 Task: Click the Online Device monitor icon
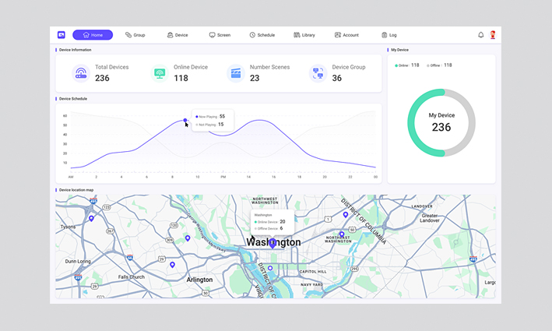[x=160, y=73]
